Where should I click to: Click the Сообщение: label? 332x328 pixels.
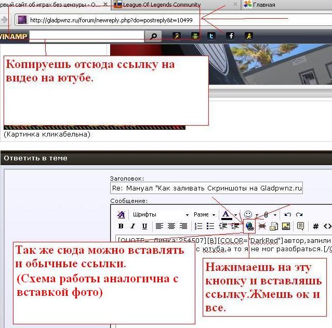[129, 201]
